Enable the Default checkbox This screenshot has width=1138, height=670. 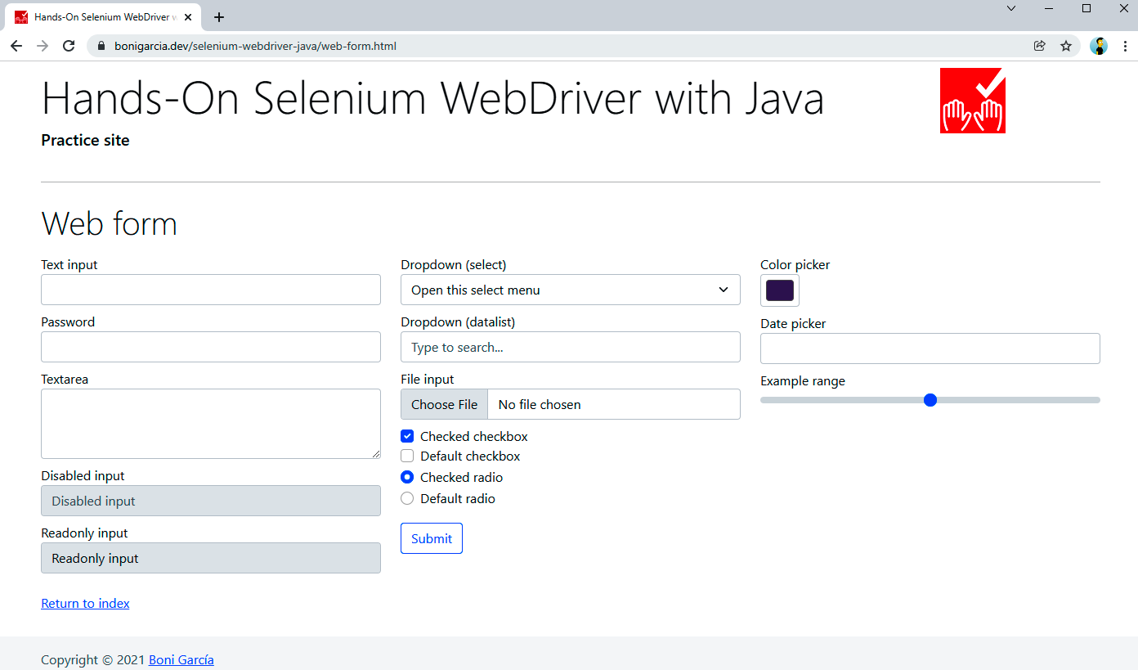[x=407, y=456]
